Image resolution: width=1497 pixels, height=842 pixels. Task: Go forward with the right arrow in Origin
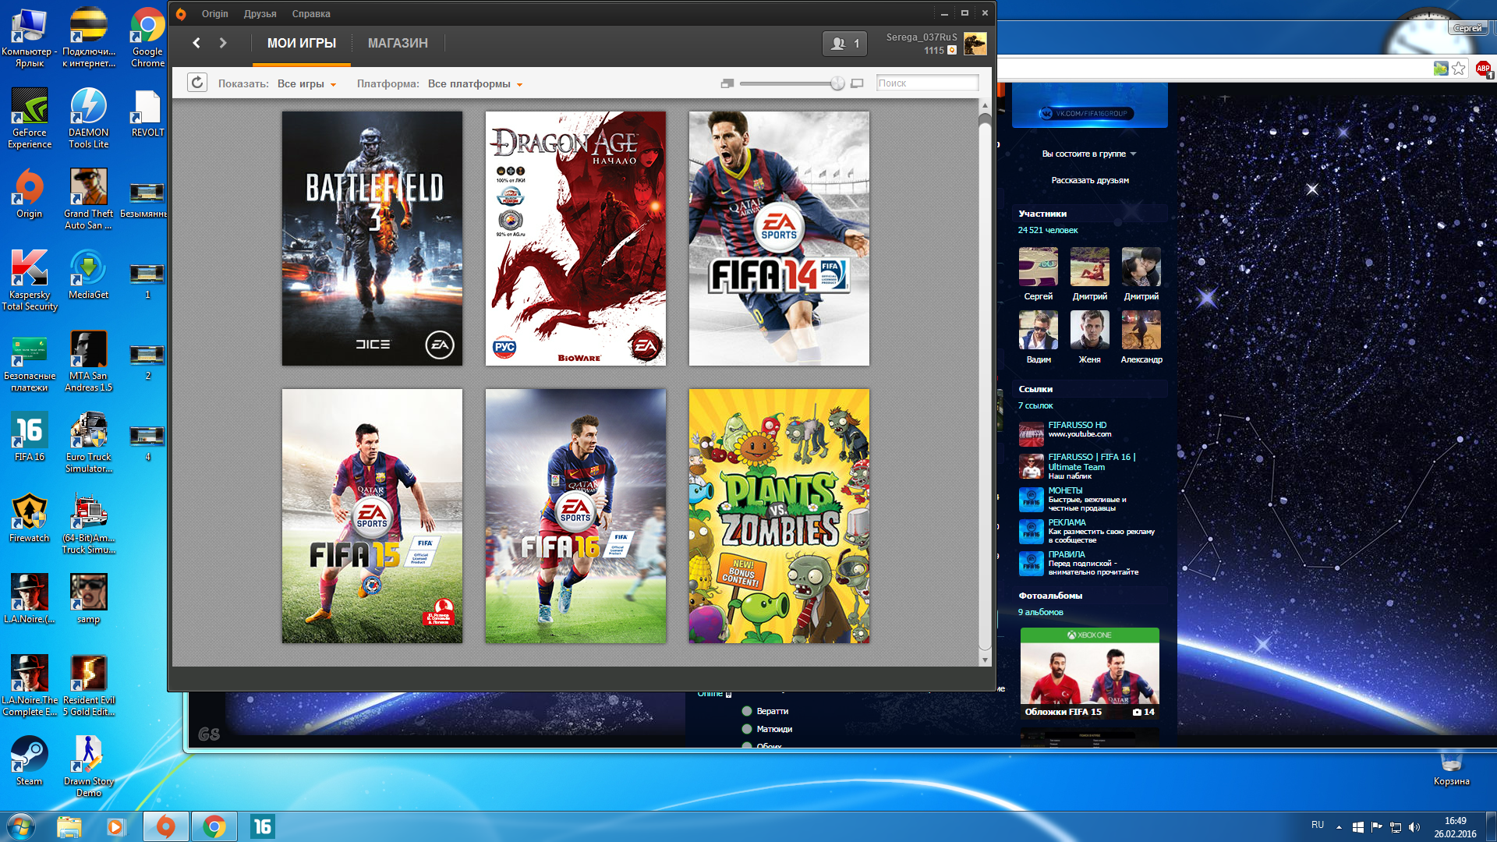223,43
